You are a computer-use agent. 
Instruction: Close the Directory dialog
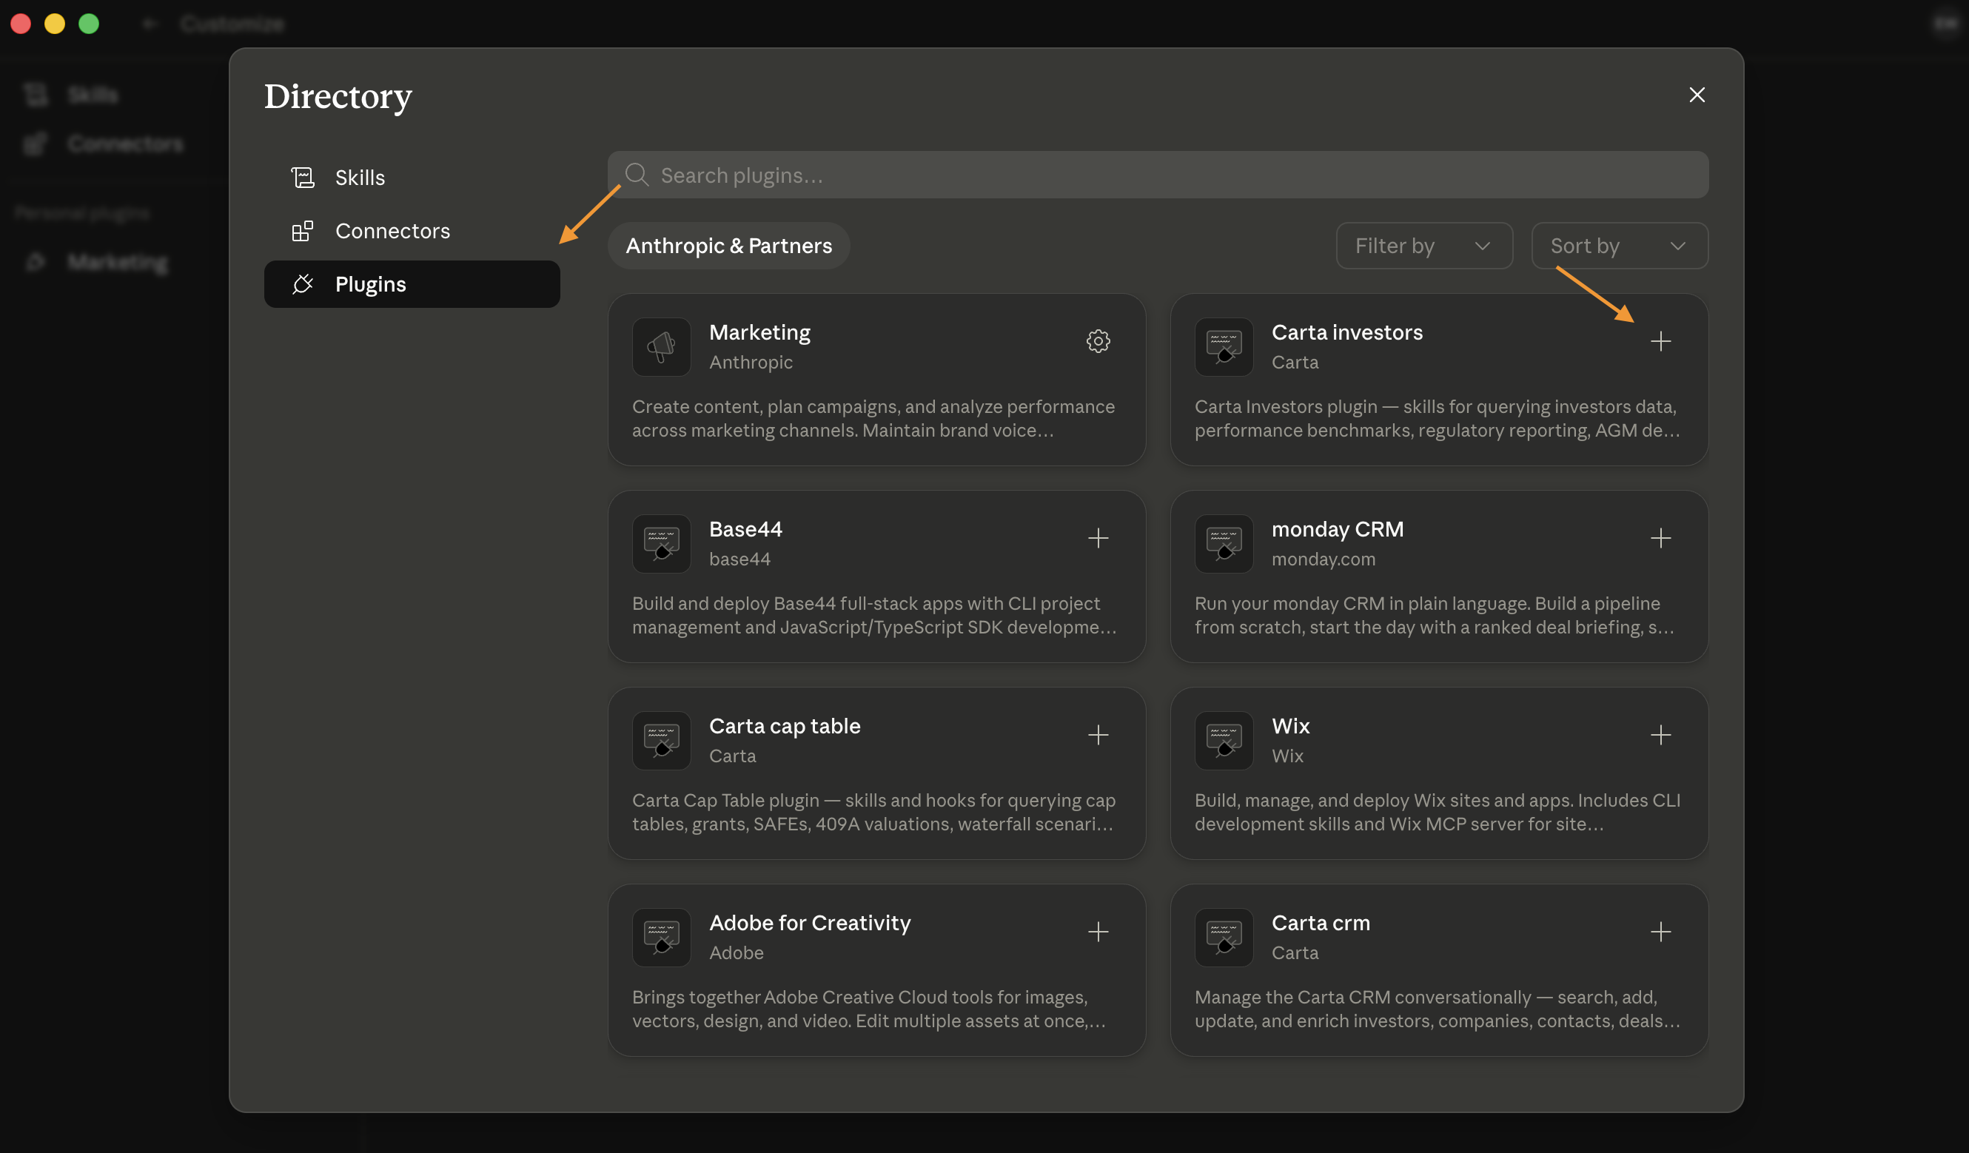(x=1697, y=95)
